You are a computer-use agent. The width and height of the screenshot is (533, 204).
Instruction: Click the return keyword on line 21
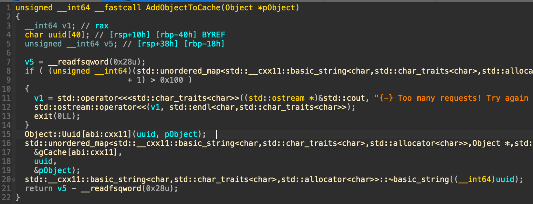39,189
